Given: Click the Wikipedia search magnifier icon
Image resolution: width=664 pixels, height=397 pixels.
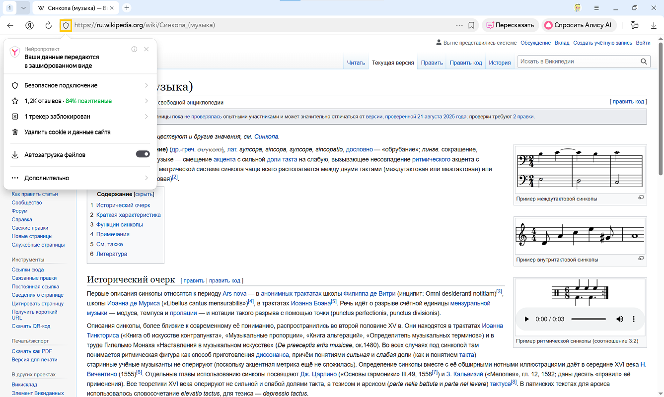Looking at the screenshot, I should tap(644, 62).
